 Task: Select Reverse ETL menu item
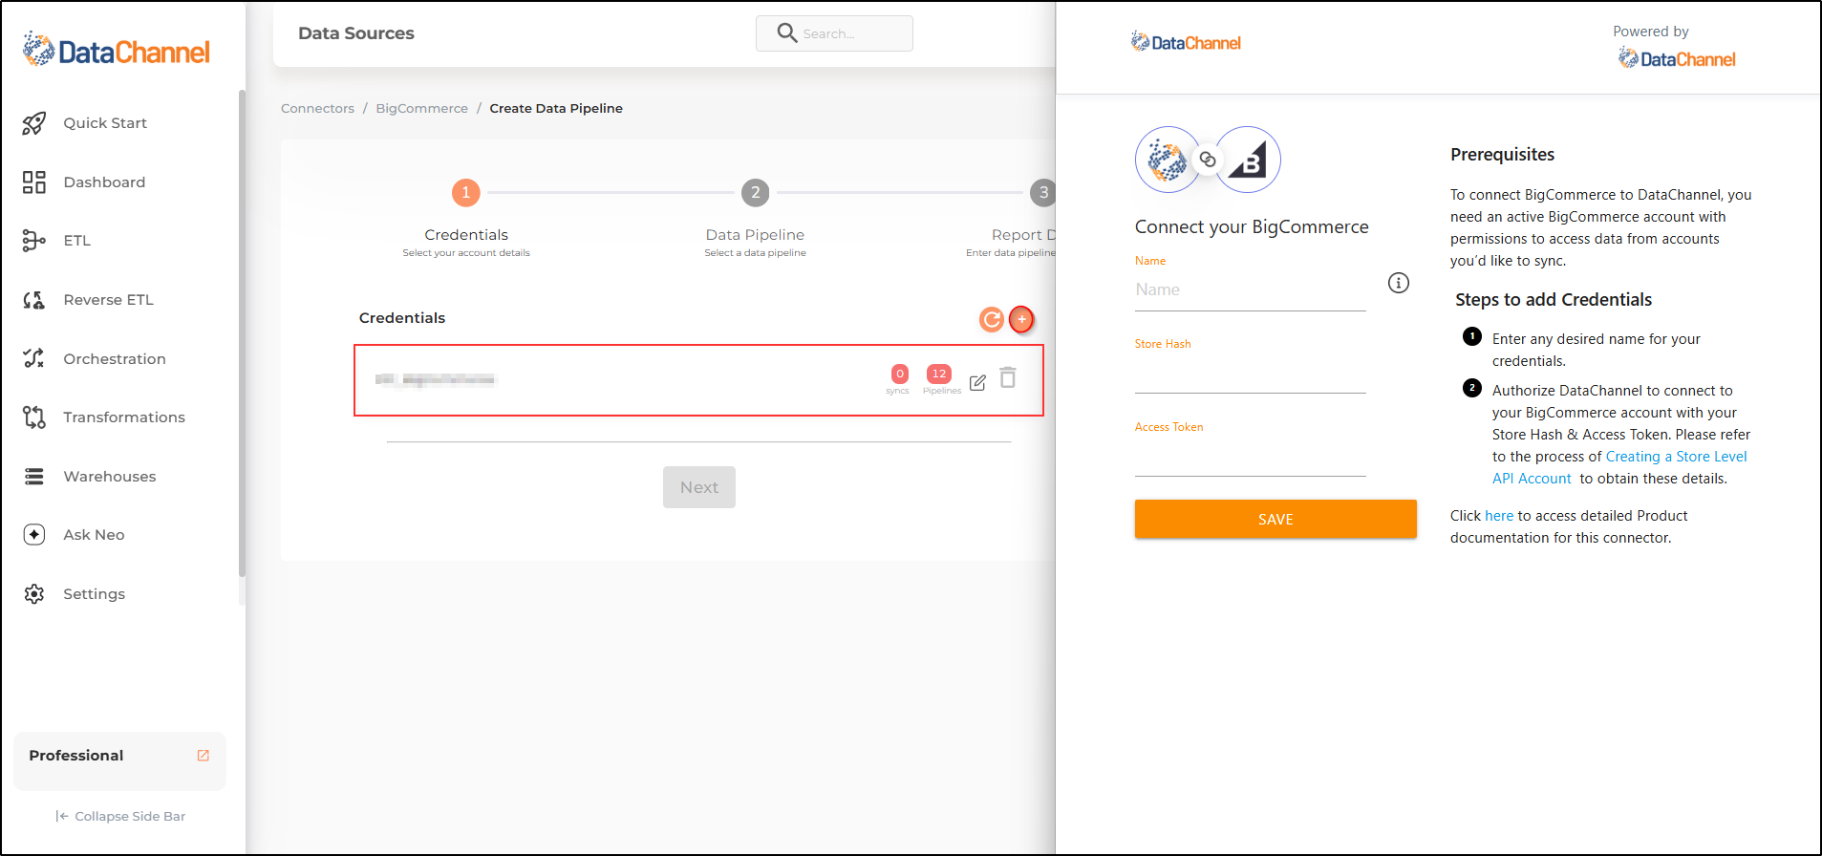(x=108, y=300)
